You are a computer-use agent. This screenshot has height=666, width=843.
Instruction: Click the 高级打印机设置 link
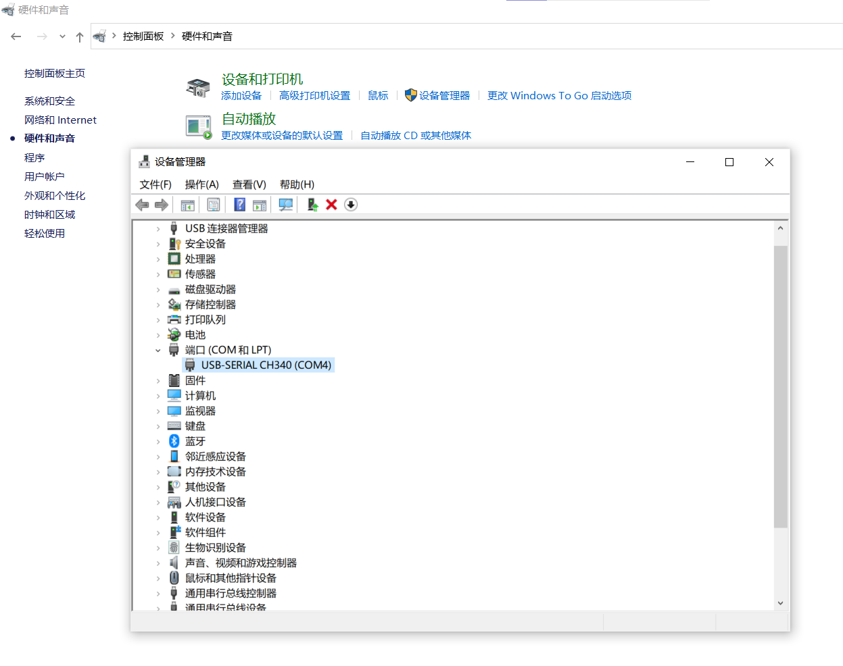coord(314,96)
